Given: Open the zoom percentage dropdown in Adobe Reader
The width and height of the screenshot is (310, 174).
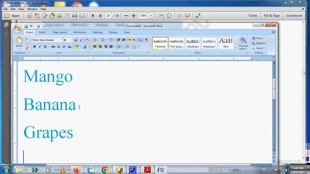Looking at the screenshot, I should [x=151, y=16].
